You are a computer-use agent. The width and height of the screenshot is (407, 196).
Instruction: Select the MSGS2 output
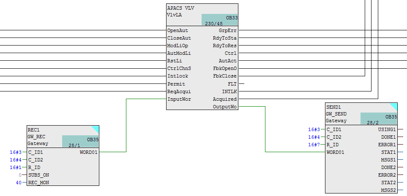[388, 190]
